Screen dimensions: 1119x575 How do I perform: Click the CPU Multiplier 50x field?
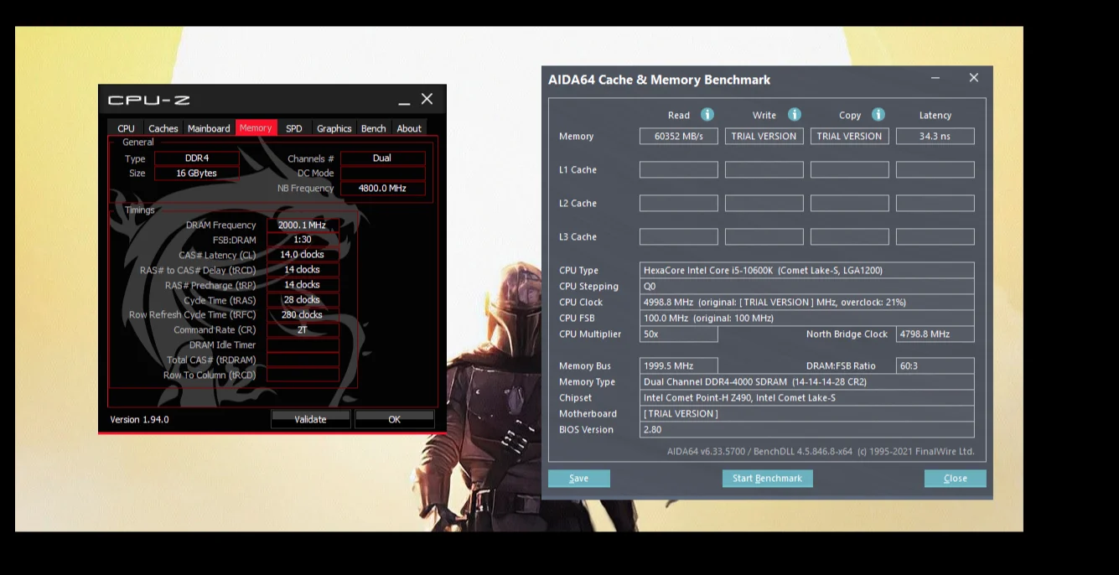[x=679, y=334]
